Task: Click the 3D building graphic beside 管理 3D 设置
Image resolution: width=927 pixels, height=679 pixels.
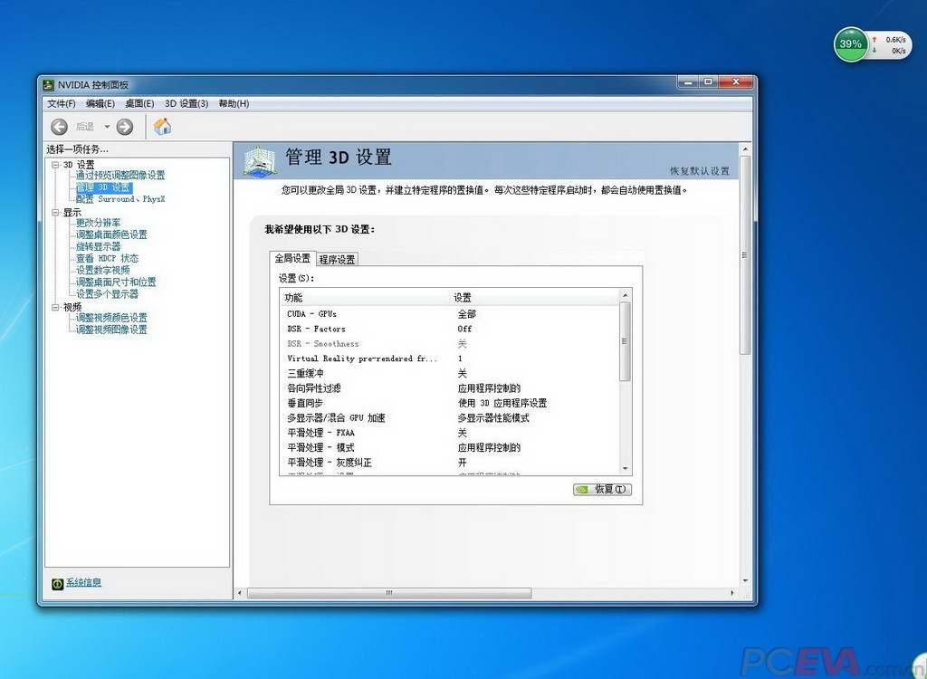Action: [258, 159]
